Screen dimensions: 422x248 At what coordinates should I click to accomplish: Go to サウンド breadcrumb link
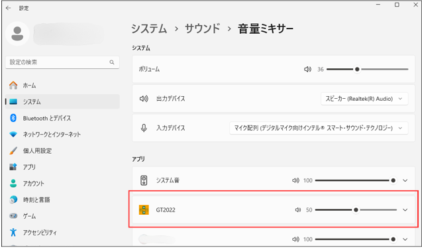tap(203, 29)
